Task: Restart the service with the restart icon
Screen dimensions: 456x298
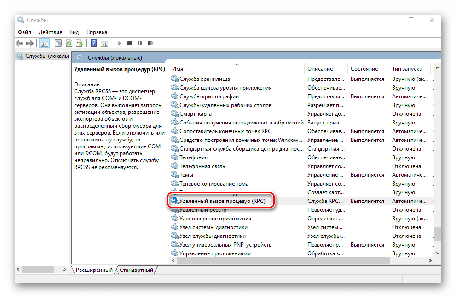Action: click(x=150, y=43)
